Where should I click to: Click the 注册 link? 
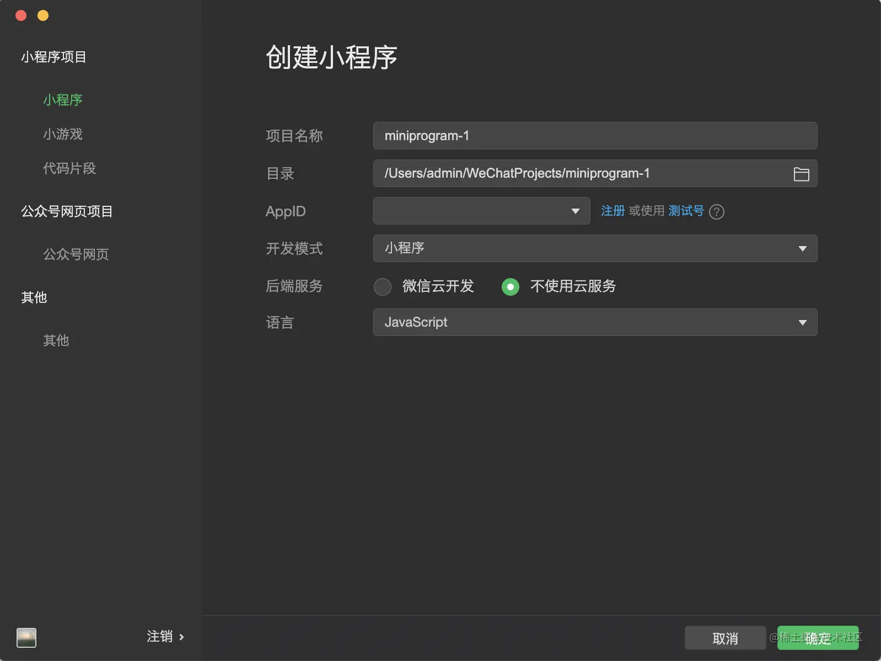pos(613,211)
